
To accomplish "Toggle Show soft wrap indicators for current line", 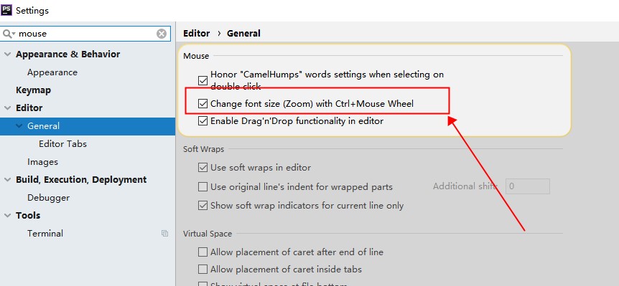I will click(x=203, y=206).
